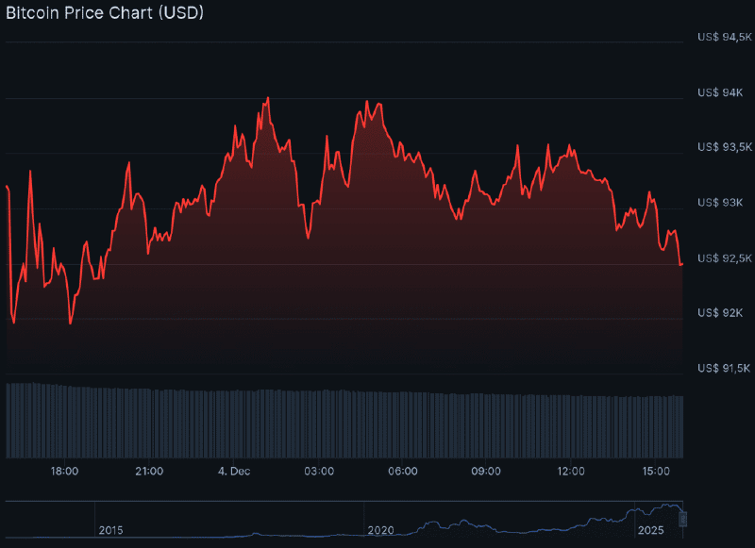The height and width of the screenshot is (548, 755).
Task: Select the 12:00 timestamp label
Action: point(570,470)
